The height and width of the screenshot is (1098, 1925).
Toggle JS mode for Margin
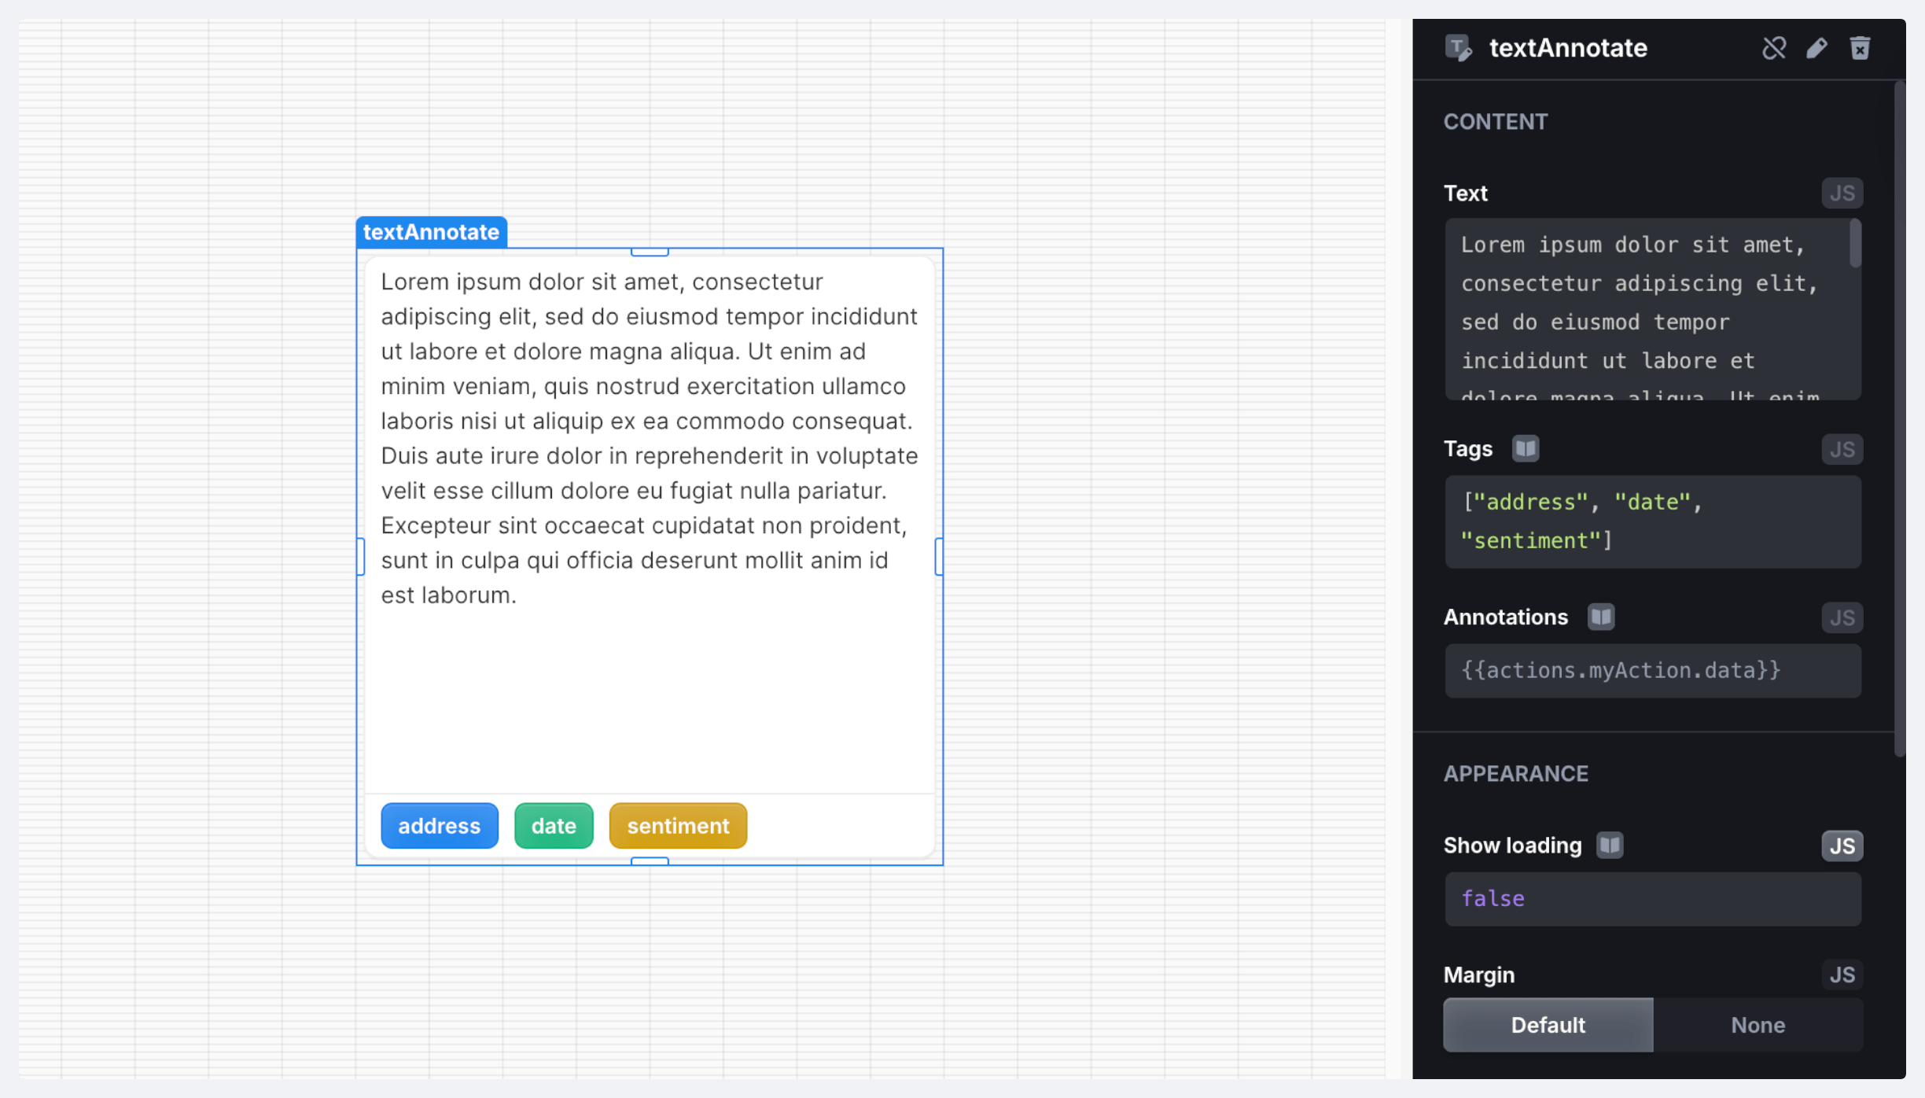tap(1842, 975)
